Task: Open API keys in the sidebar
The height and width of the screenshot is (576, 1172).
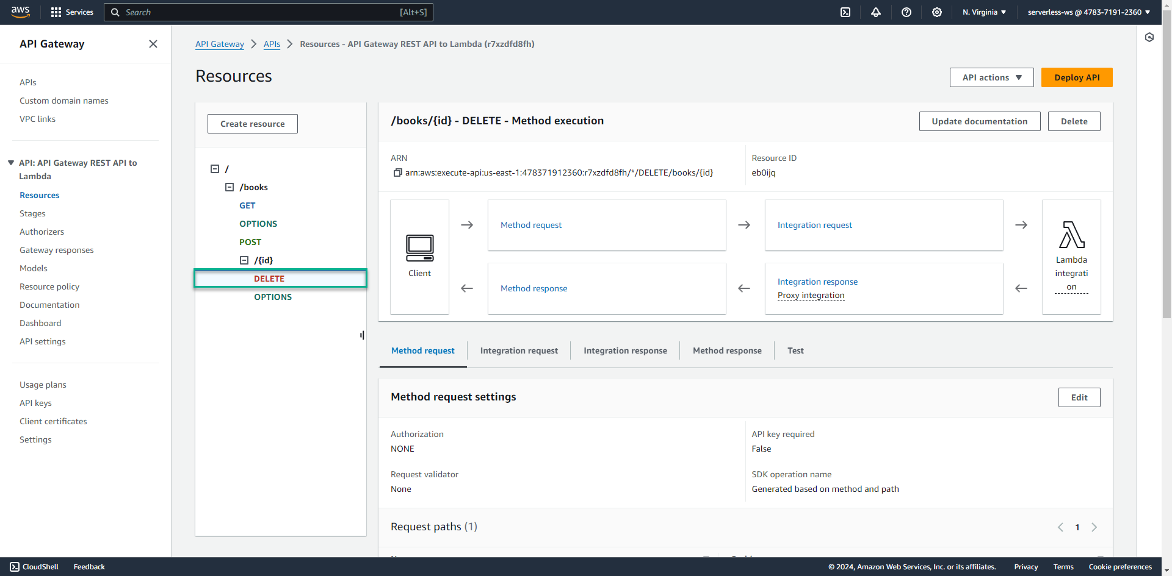Action: 35,403
